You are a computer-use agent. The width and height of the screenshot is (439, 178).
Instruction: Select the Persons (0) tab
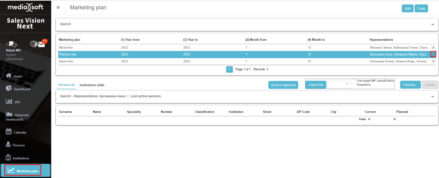(66, 85)
